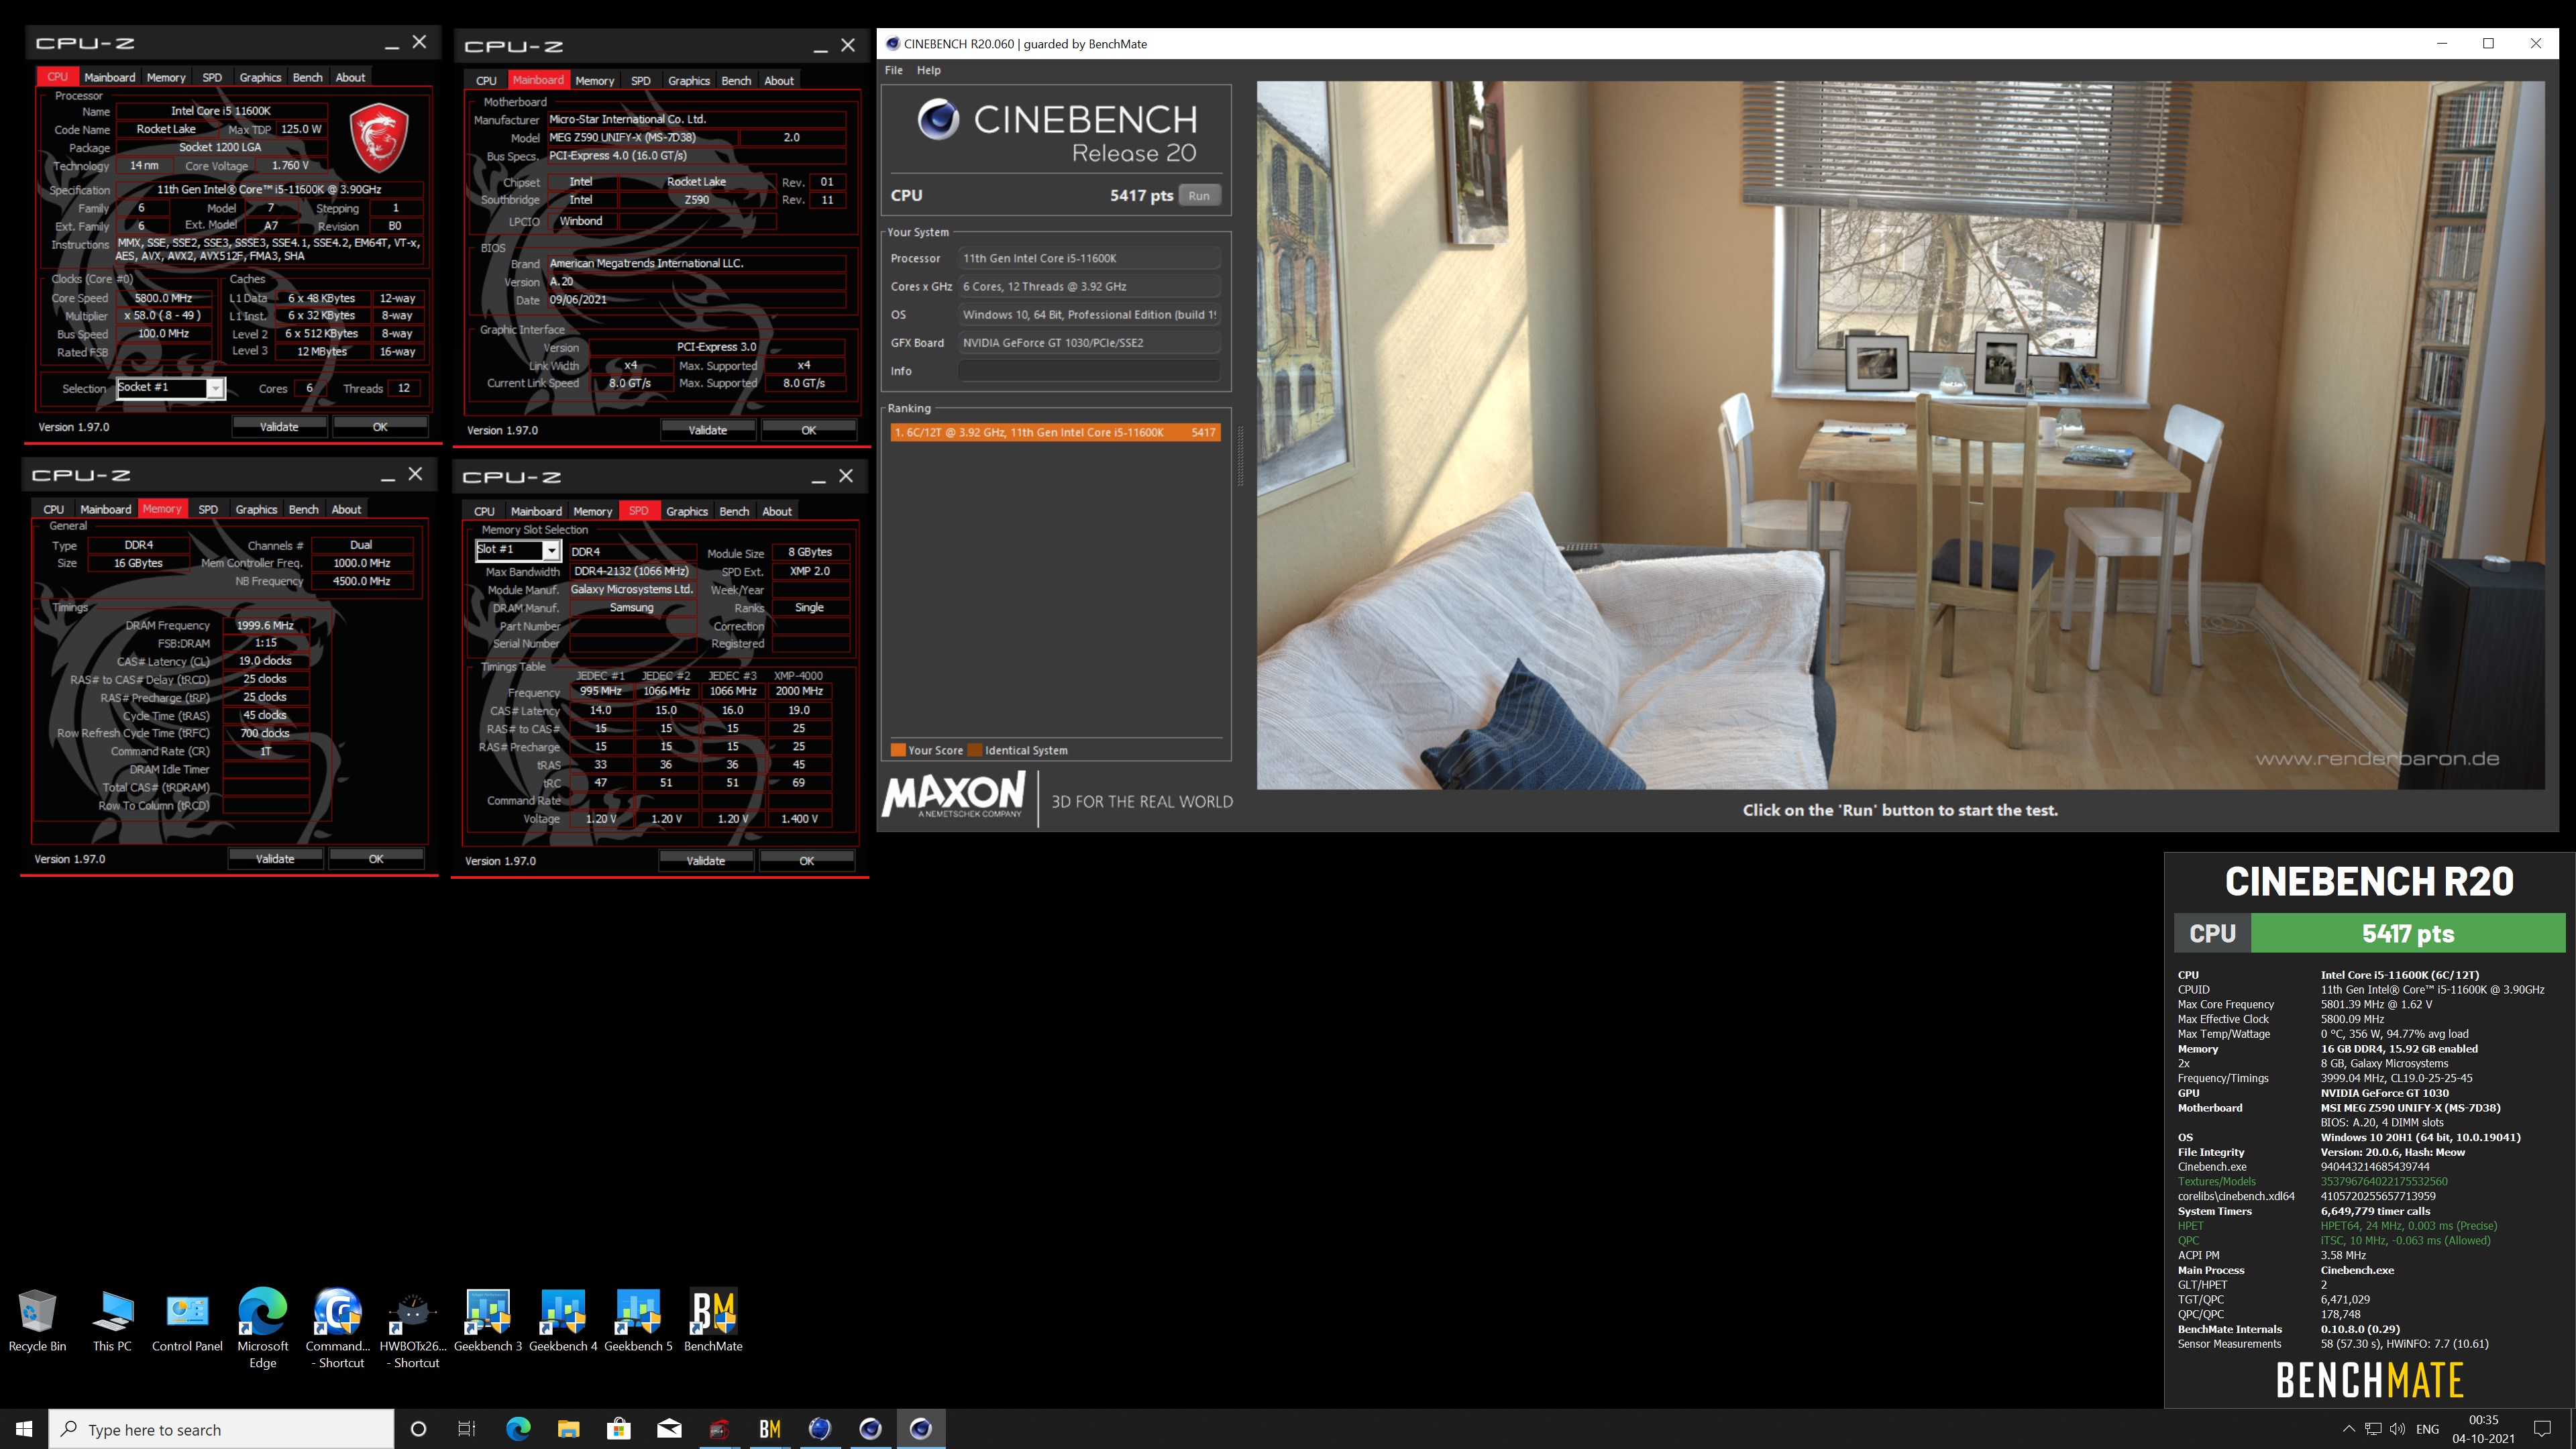Launch Geekbench 3 from desktop

click(x=488, y=1320)
